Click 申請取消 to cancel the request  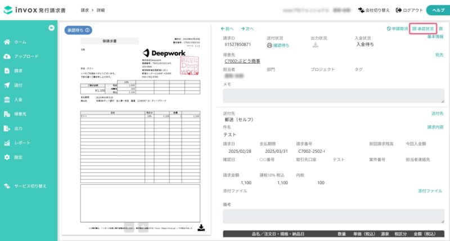[397, 29]
